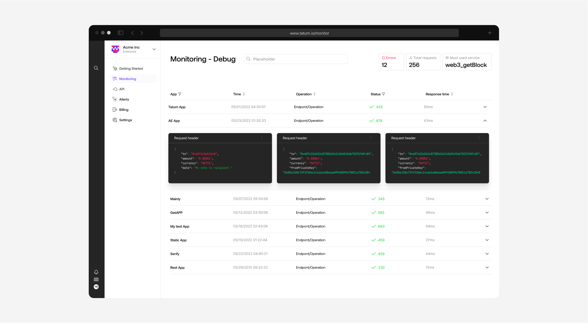Open the Acme Inc workspace dropdown
Screen dimensions: 588x323
pyautogui.click(x=154, y=49)
